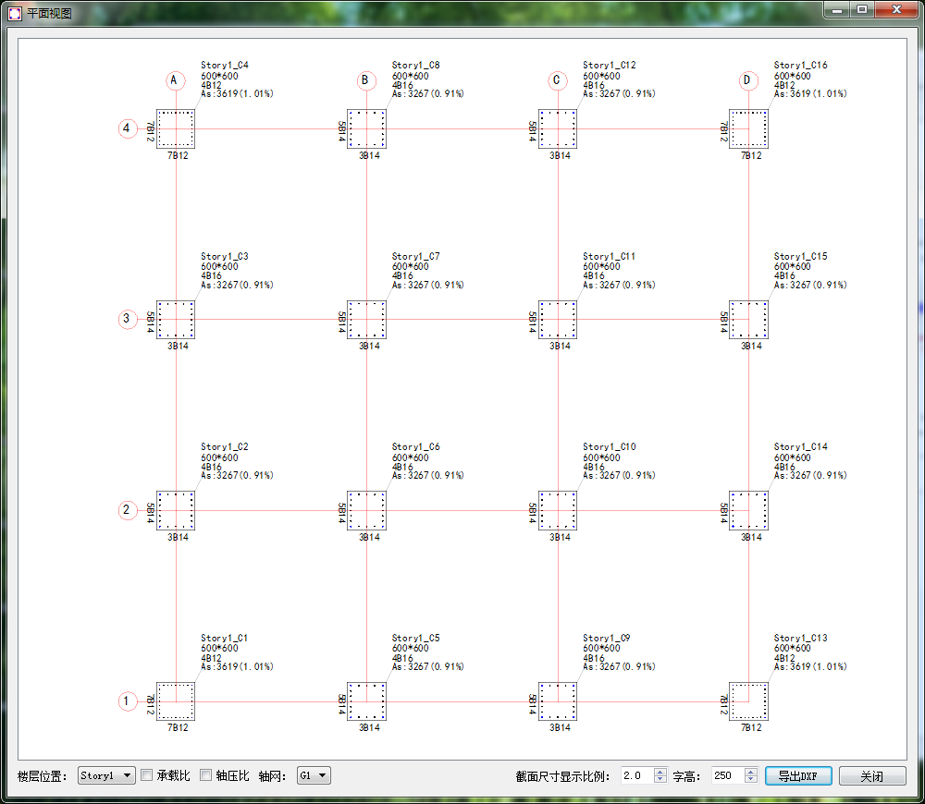
Task: Click the grid axis bubble numbered 1
Action: click(127, 701)
